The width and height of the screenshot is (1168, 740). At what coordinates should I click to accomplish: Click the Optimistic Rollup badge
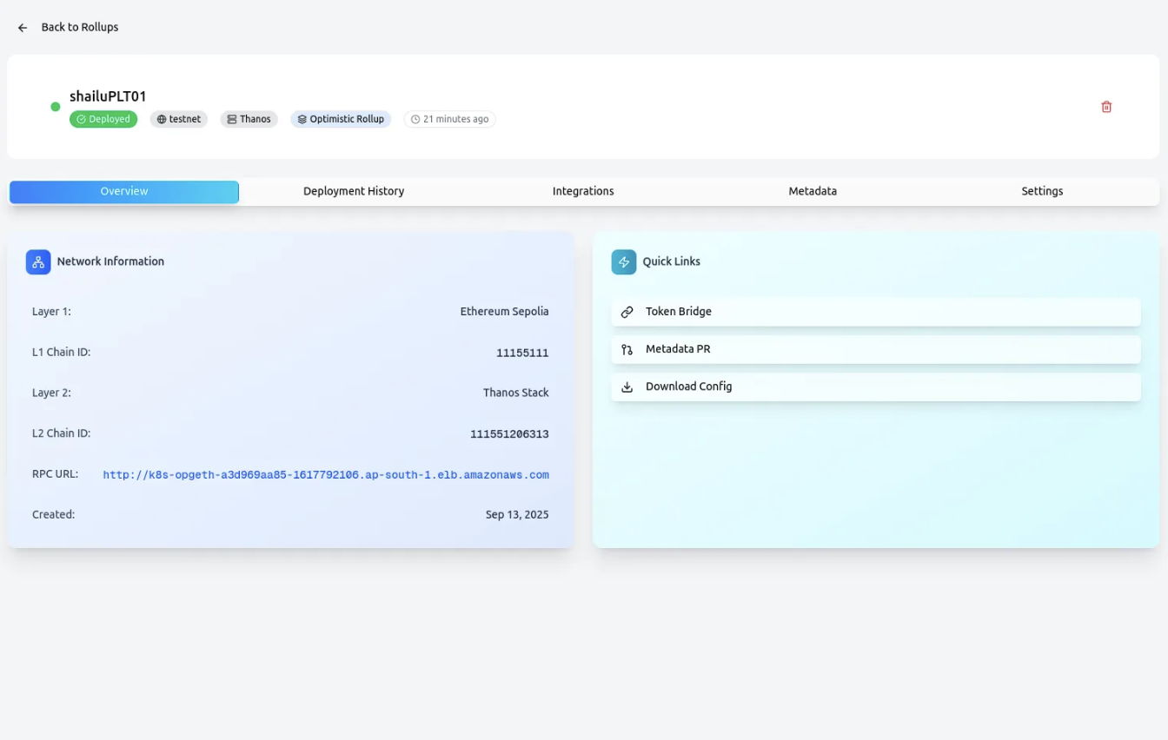[341, 119]
